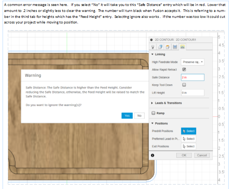This screenshot has width=232, height=189.
Task: Open the Heights tab icon
Action: [x=167, y=47]
